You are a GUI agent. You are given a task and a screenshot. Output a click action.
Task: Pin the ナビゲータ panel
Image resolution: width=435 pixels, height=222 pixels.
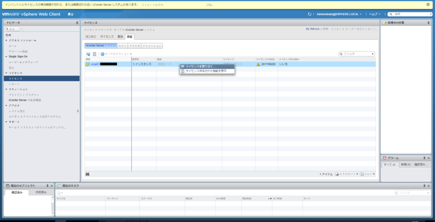pyautogui.click(x=77, y=23)
